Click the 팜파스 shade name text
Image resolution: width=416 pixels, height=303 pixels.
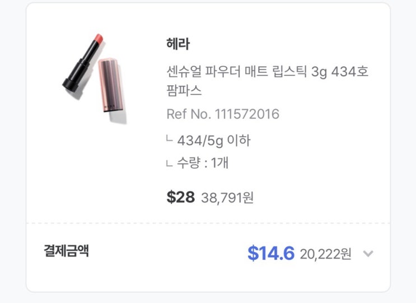tap(184, 90)
